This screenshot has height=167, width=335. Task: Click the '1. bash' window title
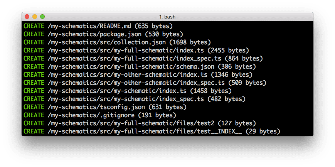point(167,17)
